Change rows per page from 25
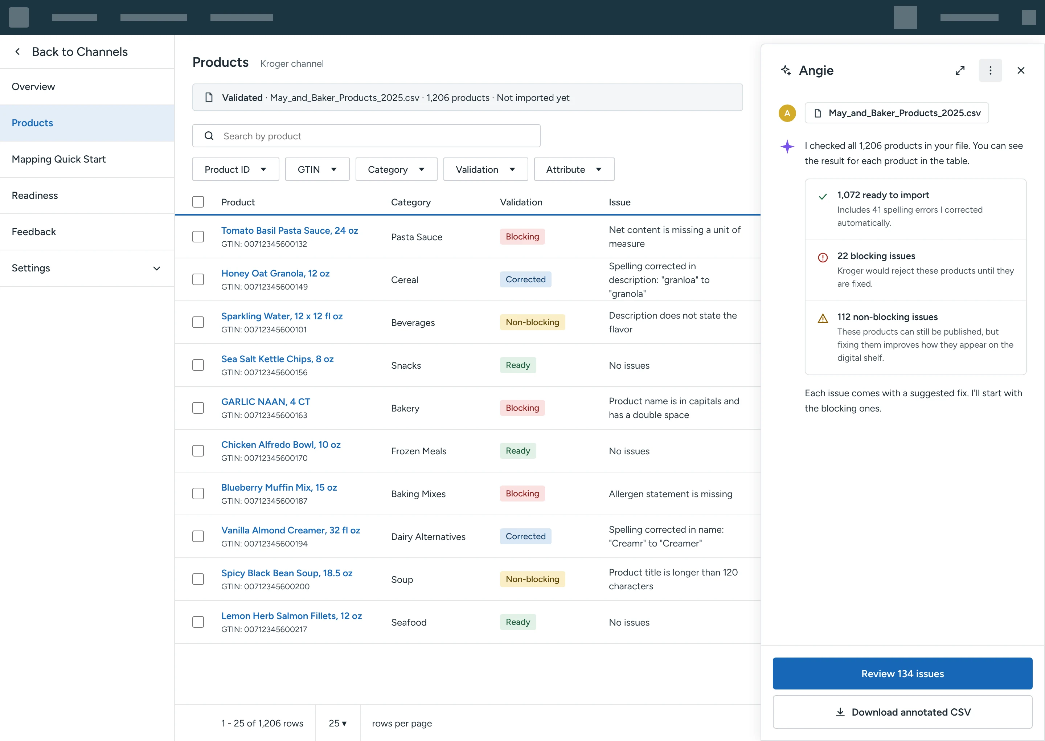Image resolution: width=1045 pixels, height=741 pixels. pos(337,723)
